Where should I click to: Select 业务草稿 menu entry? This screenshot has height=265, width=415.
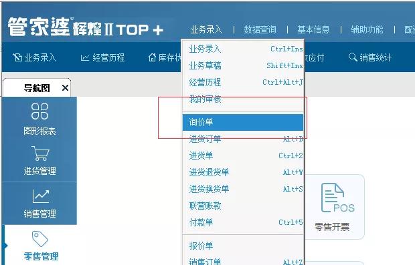tap(243, 65)
